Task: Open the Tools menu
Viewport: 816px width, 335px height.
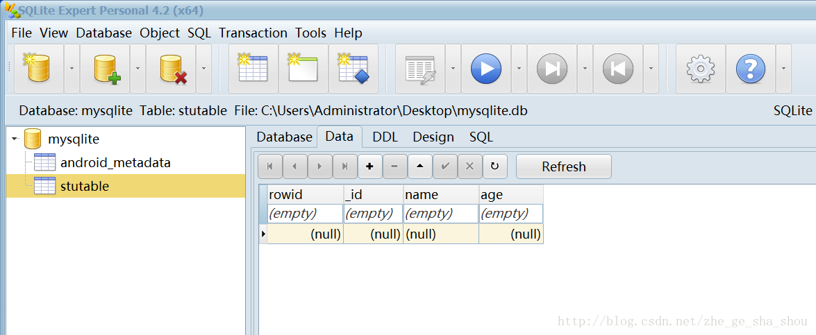Action: click(310, 33)
